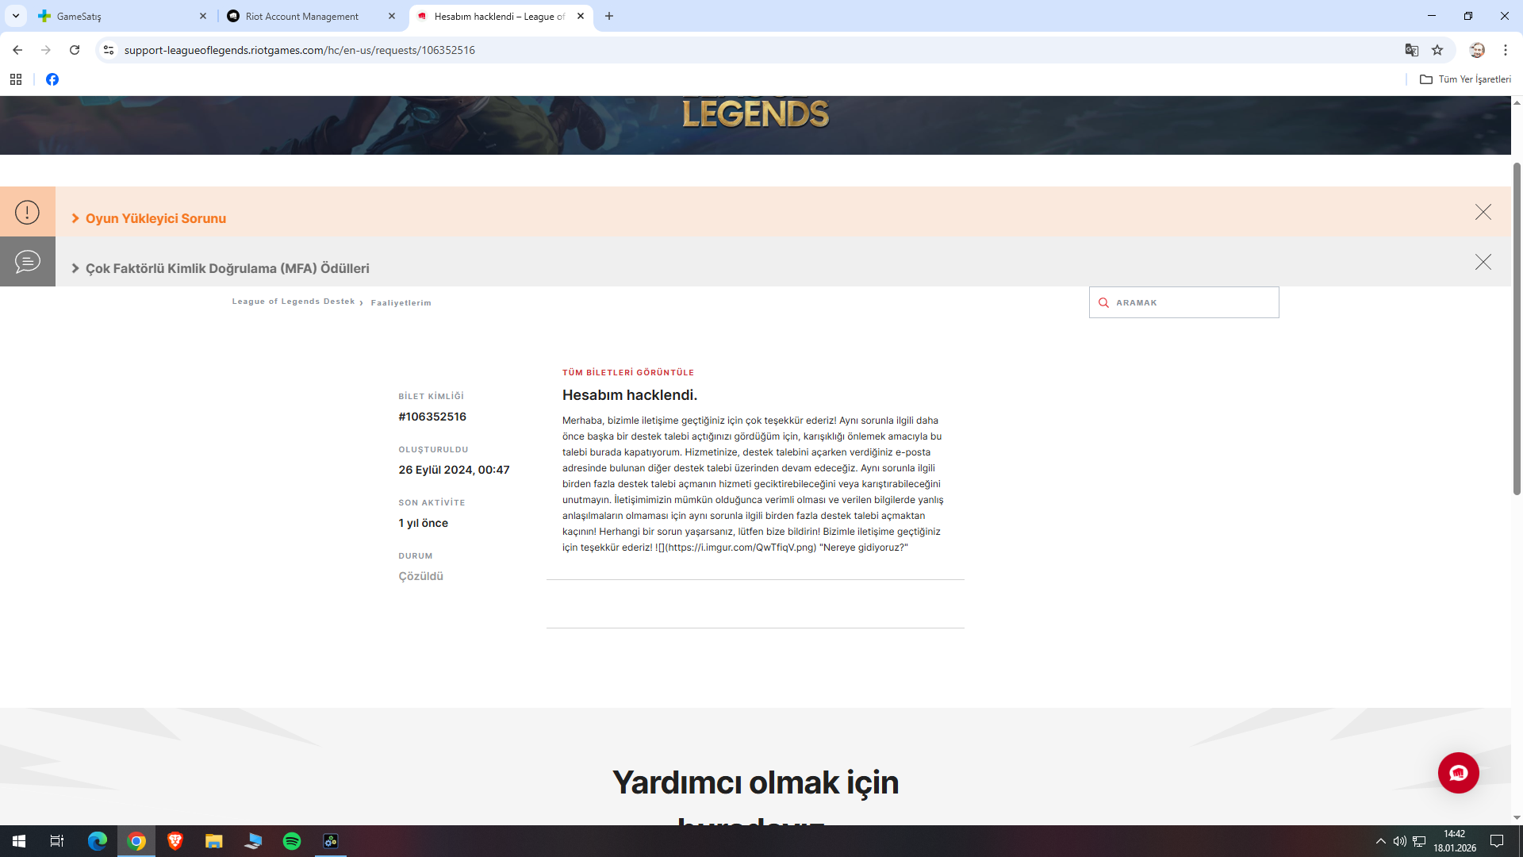Click the status value Çözüldü

(420, 576)
